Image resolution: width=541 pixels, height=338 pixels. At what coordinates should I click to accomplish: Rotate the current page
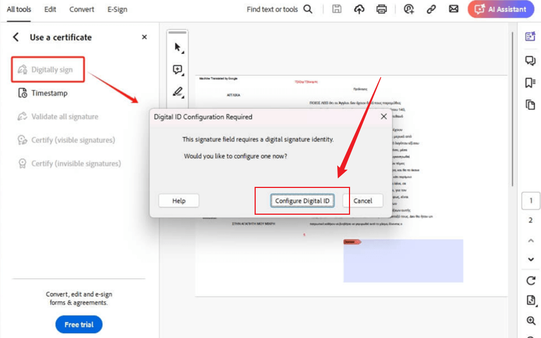tap(530, 280)
